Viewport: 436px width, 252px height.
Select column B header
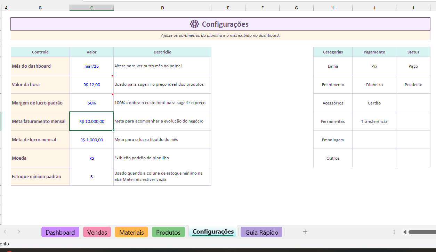pyautogui.click(x=40, y=8)
